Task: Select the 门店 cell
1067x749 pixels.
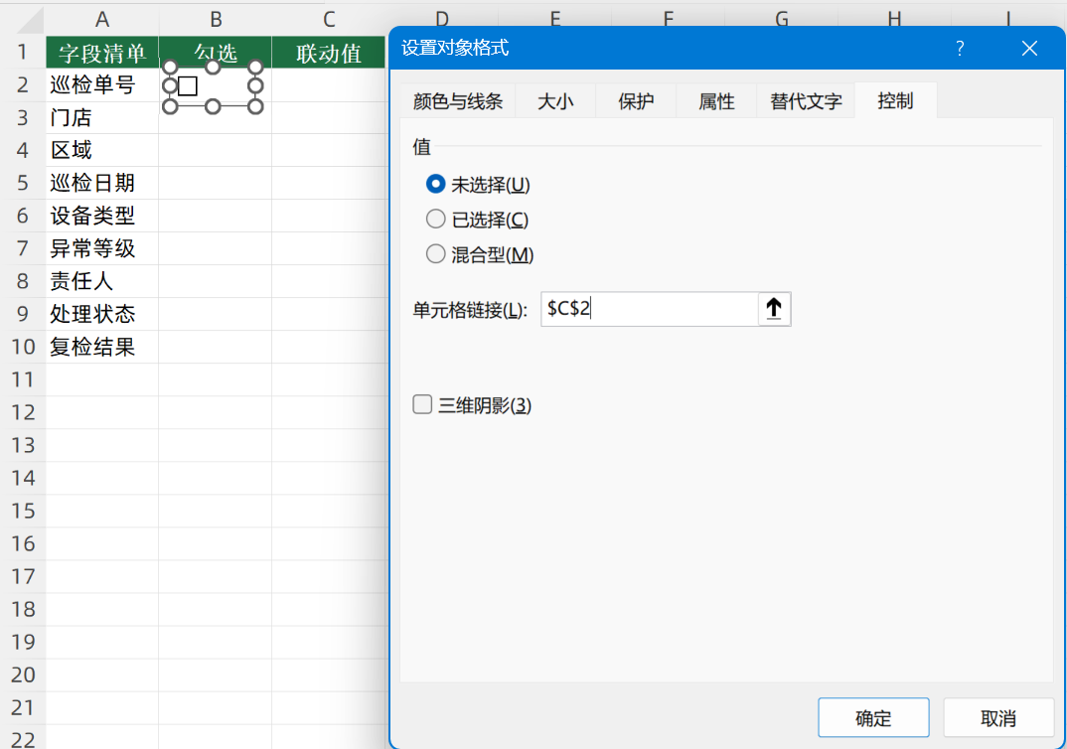Action: coord(102,117)
